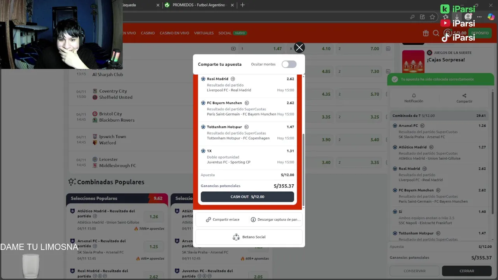Select away odds 5.70 for Sheffield United
The height and width of the screenshot is (280, 498).
click(x=359, y=94)
